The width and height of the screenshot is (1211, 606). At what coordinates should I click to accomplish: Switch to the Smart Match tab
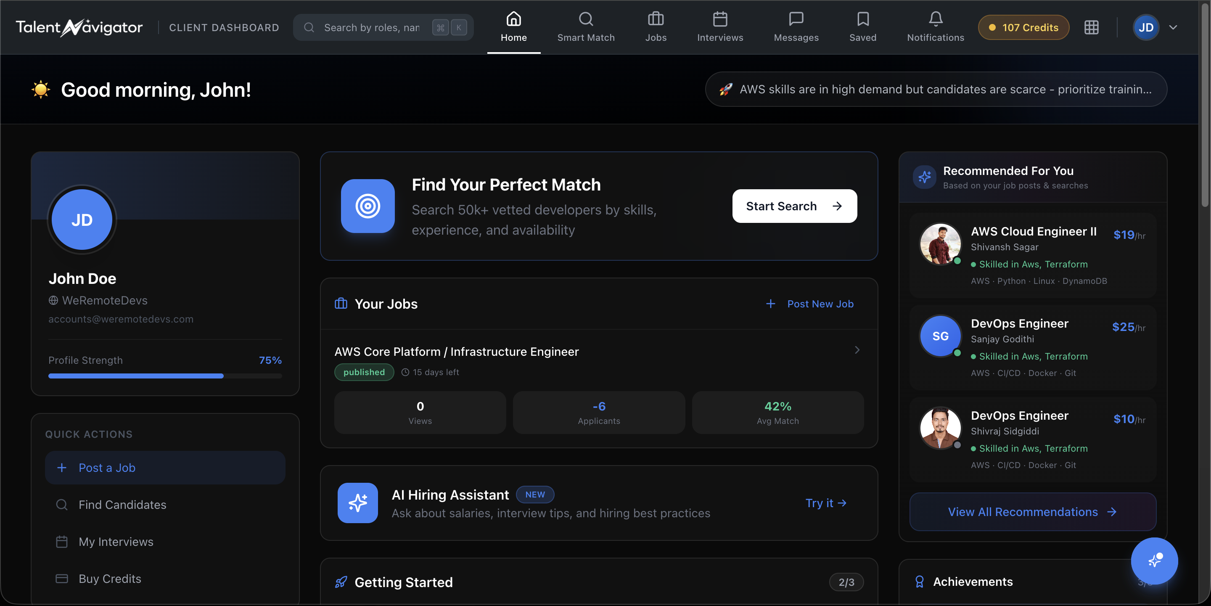585,27
